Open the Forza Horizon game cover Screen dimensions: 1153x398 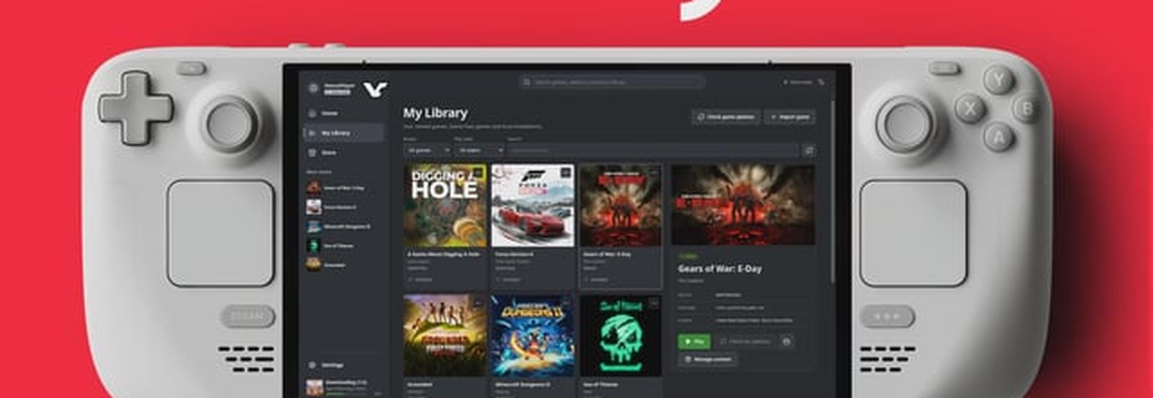pyautogui.click(x=533, y=206)
